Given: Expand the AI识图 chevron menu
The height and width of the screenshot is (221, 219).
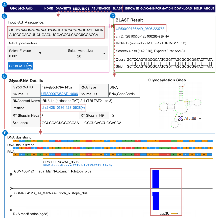Looking at the screenshot, I should click(x=200, y=119).
